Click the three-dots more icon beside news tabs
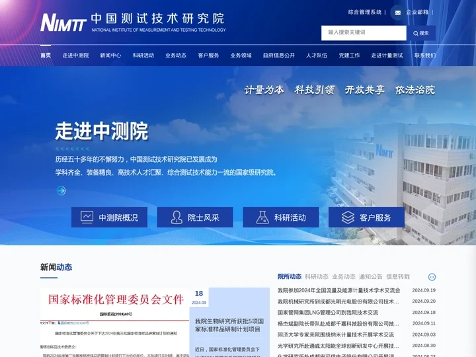 click(x=432, y=277)
